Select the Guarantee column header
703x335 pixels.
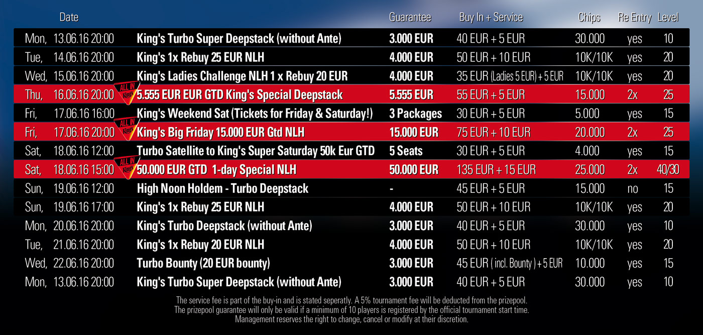tap(410, 17)
